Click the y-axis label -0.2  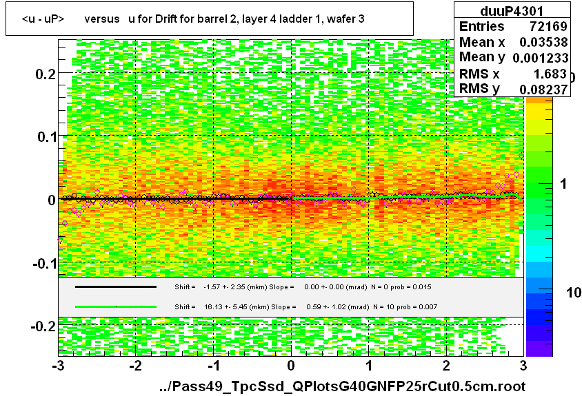tap(43, 326)
